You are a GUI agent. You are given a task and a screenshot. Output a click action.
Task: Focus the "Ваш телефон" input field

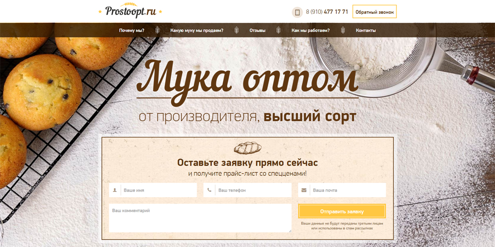tap(253, 190)
